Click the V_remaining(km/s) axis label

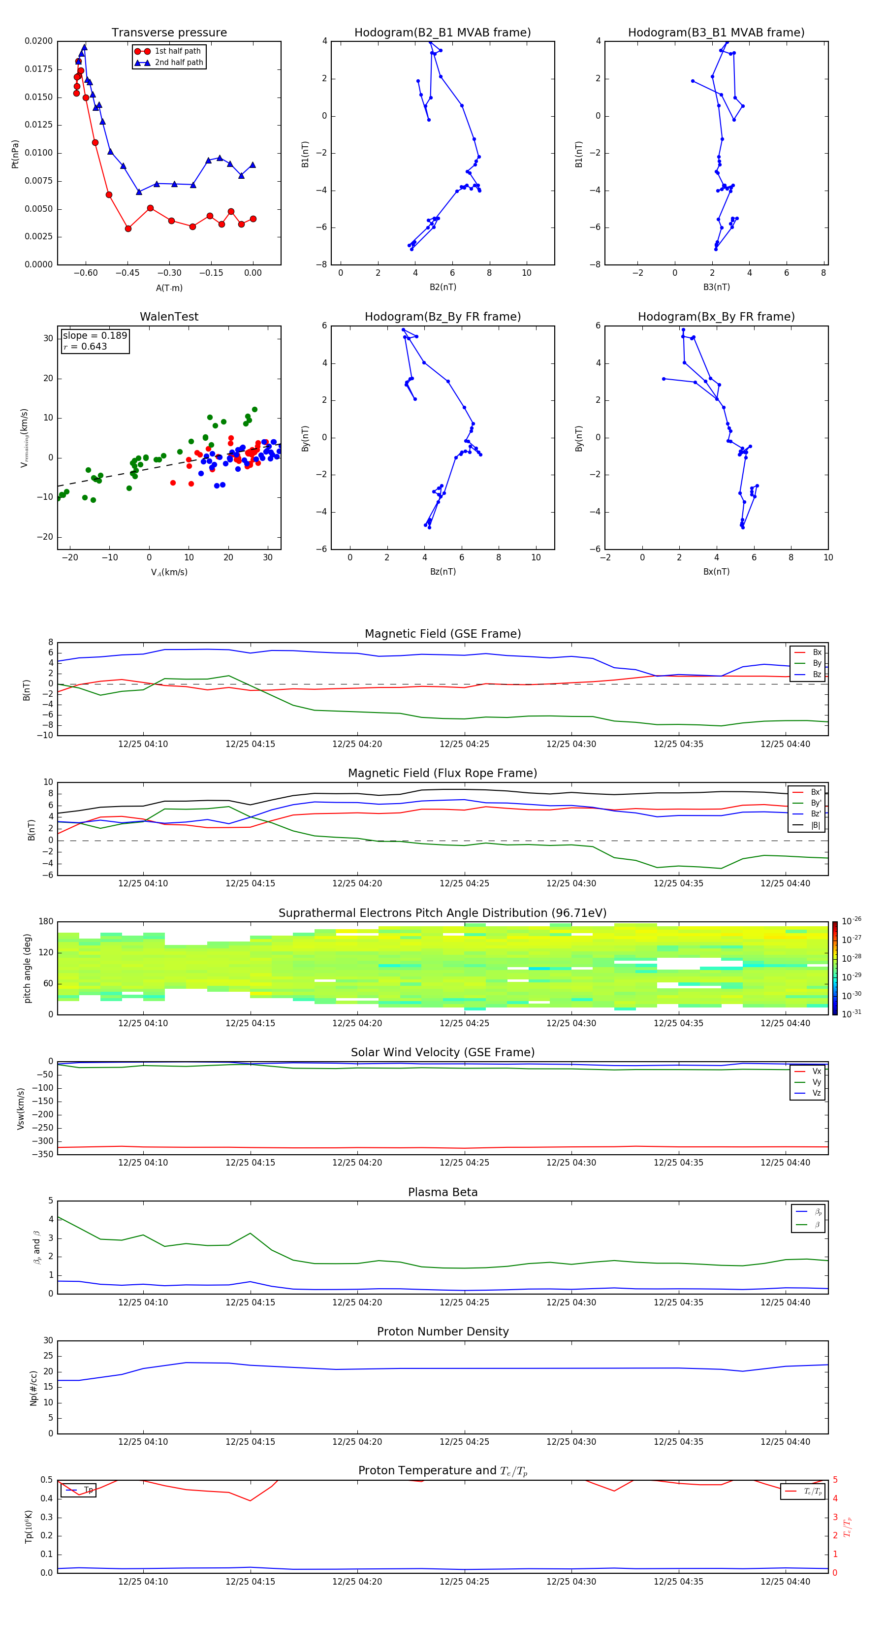click(25, 438)
